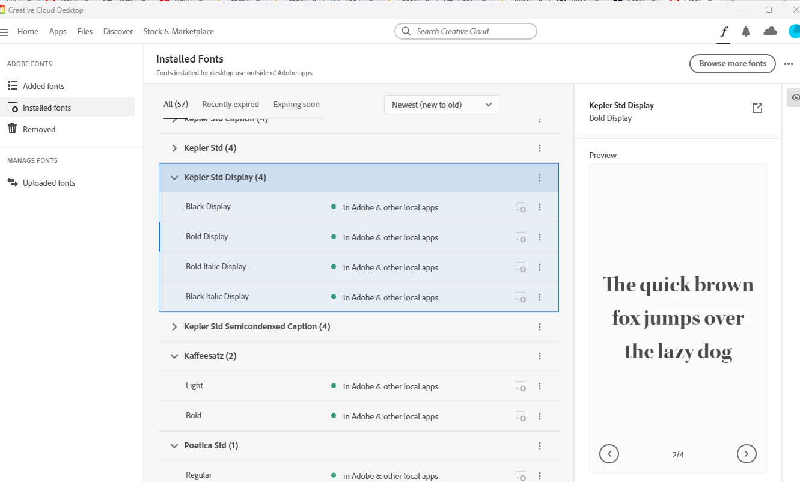800x482 pixels.
Task: Select the Black Display font row
Action: [359, 207]
